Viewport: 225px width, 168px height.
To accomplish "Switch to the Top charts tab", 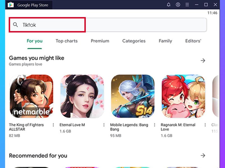I will click(x=67, y=41).
